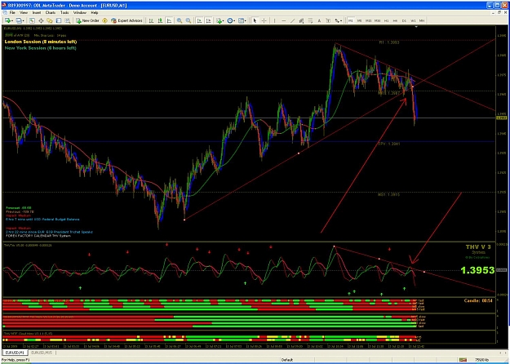
Task: Click the 'THV V 3' system label
Action: pyautogui.click(x=478, y=247)
